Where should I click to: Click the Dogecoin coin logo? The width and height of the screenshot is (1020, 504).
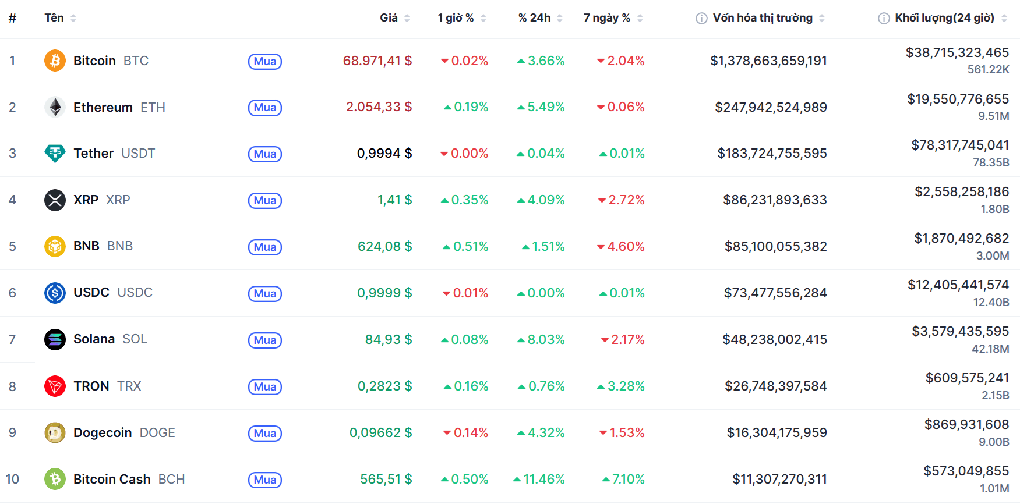(x=55, y=432)
